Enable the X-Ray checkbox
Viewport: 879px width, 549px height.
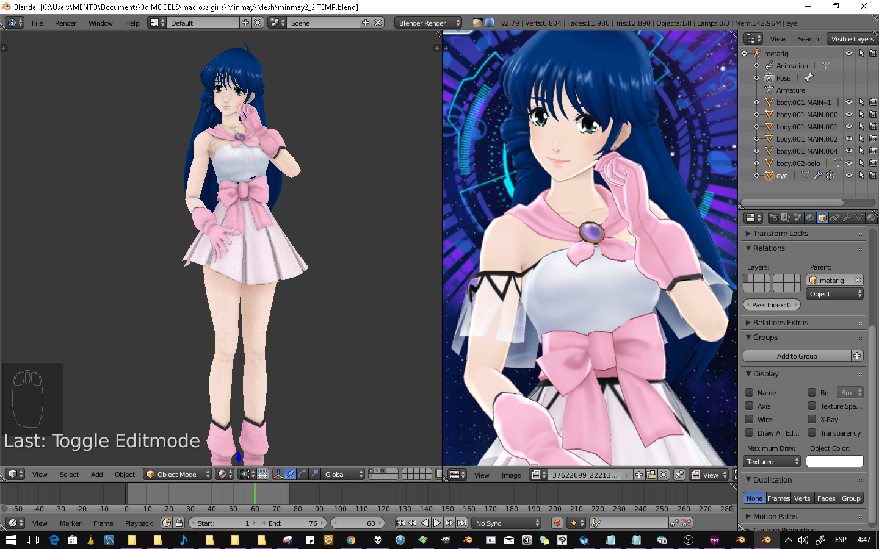click(812, 419)
